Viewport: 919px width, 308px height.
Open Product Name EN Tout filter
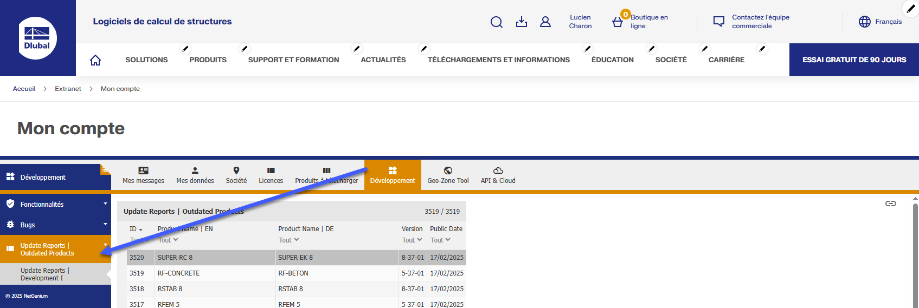coord(168,240)
